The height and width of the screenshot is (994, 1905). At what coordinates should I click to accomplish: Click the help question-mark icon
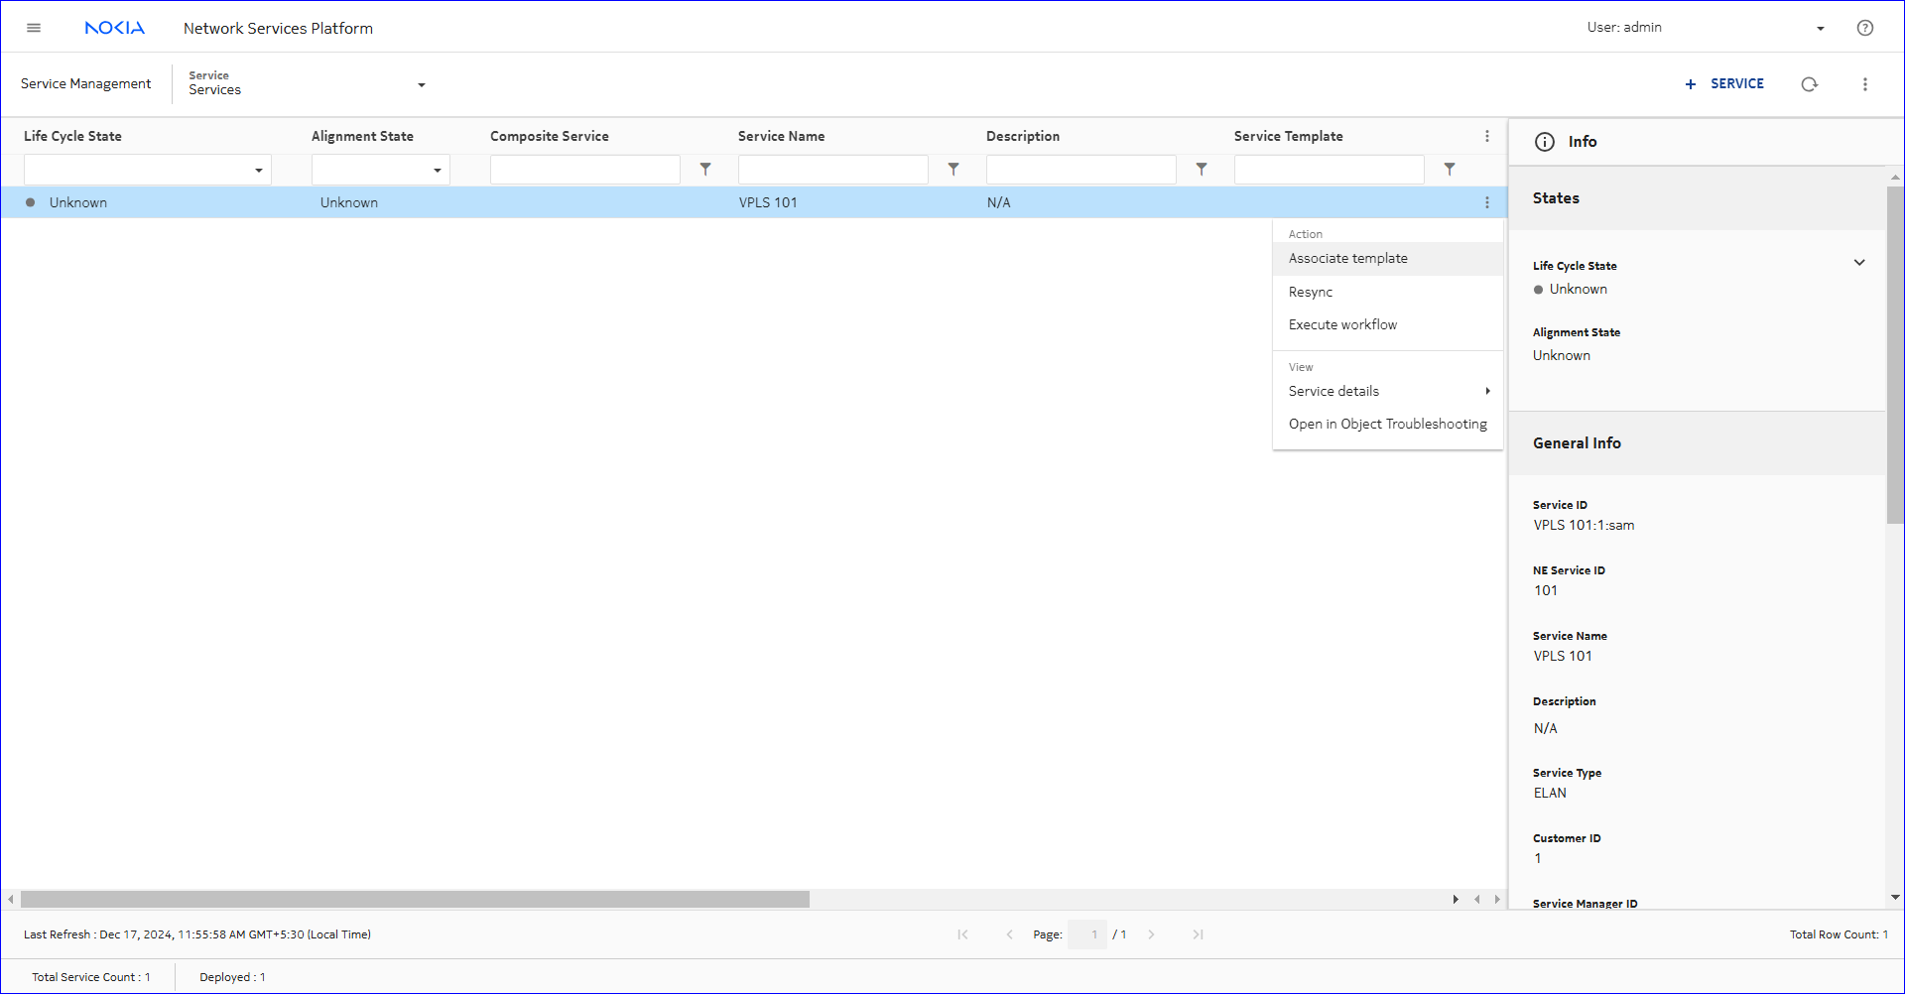point(1865,27)
